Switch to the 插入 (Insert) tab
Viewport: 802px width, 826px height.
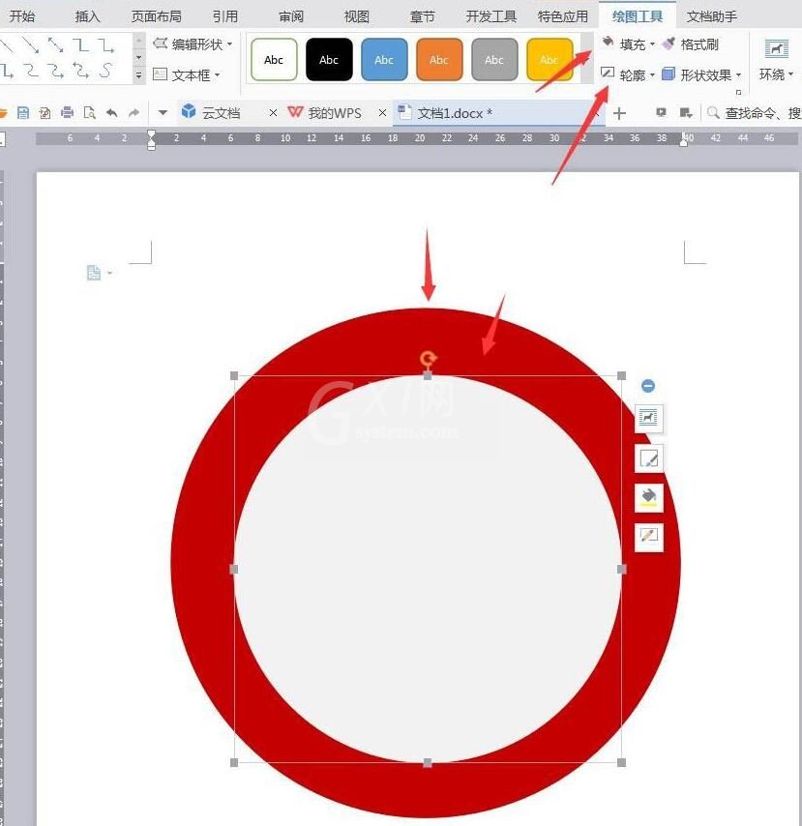[x=87, y=16]
